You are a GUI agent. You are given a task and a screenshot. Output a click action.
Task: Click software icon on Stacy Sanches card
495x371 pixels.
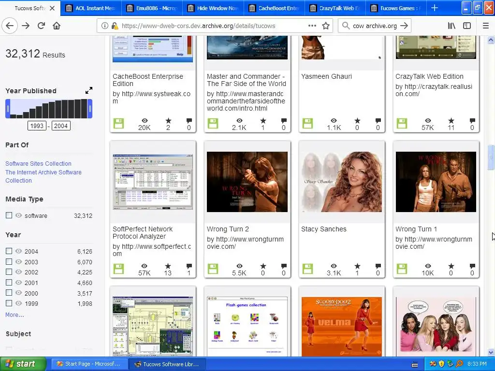click(307, 269)
